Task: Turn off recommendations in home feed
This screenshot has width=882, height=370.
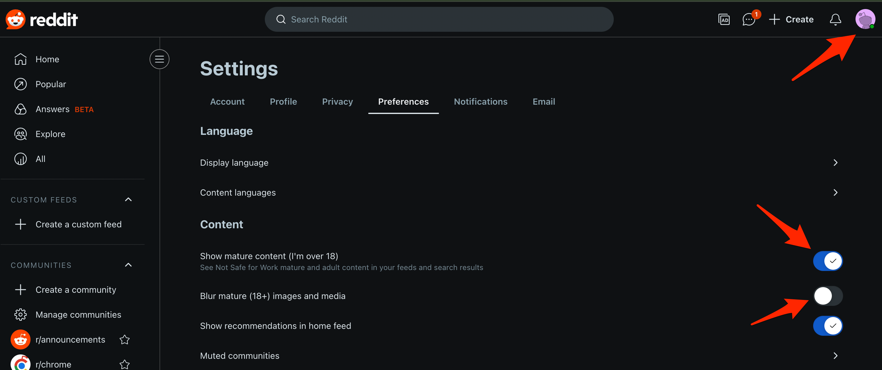Action: (827, 326)
